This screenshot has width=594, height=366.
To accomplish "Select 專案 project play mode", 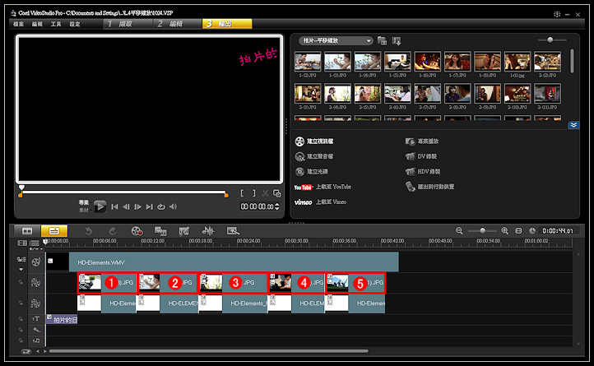I will click(84, 202).
